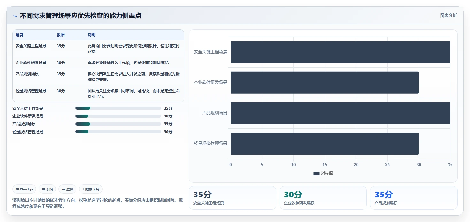Click the 产品规划场景 chart bar

(340, 113)
